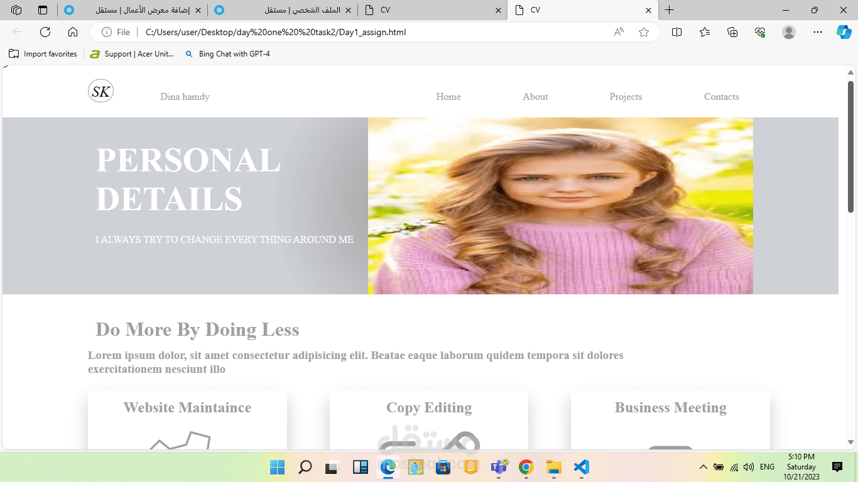Start Read aloud from the address bar
This screenshot has width=858, height=482.
click(619, 32)
